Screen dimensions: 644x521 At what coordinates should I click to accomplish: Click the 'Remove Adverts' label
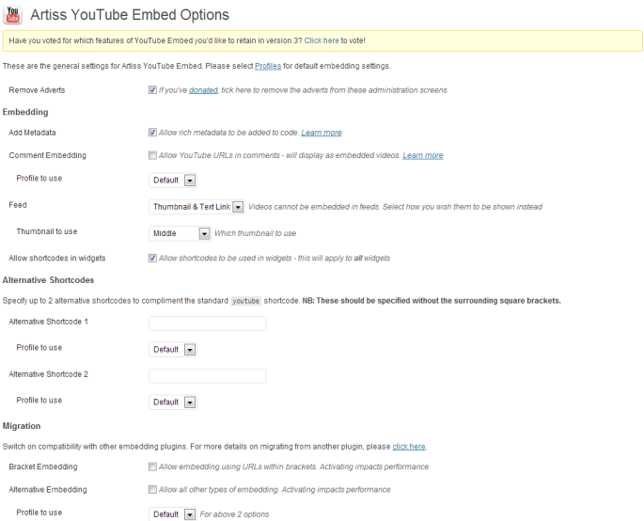(37, 90)
